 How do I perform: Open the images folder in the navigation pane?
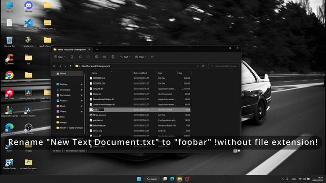(x=63, y=122)
